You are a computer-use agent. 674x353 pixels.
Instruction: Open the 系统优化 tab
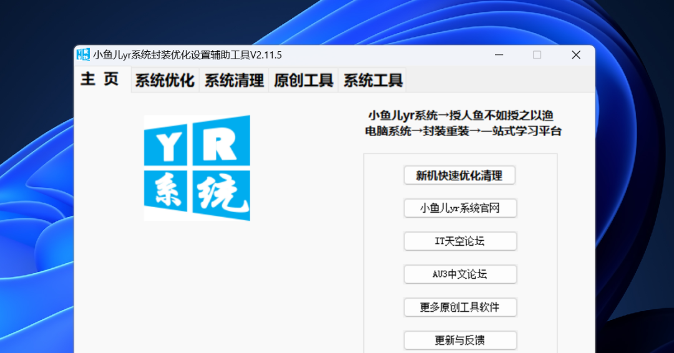(165, 80)
